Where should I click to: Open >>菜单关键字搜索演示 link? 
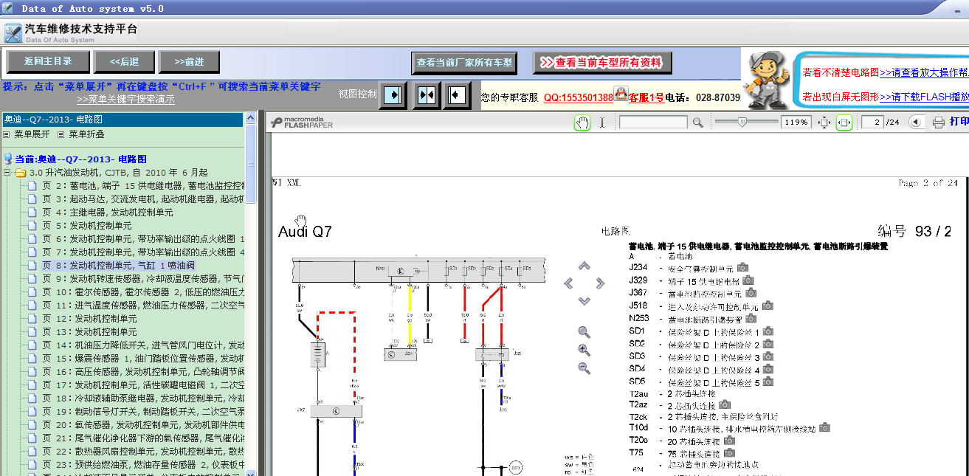(125, 99)
